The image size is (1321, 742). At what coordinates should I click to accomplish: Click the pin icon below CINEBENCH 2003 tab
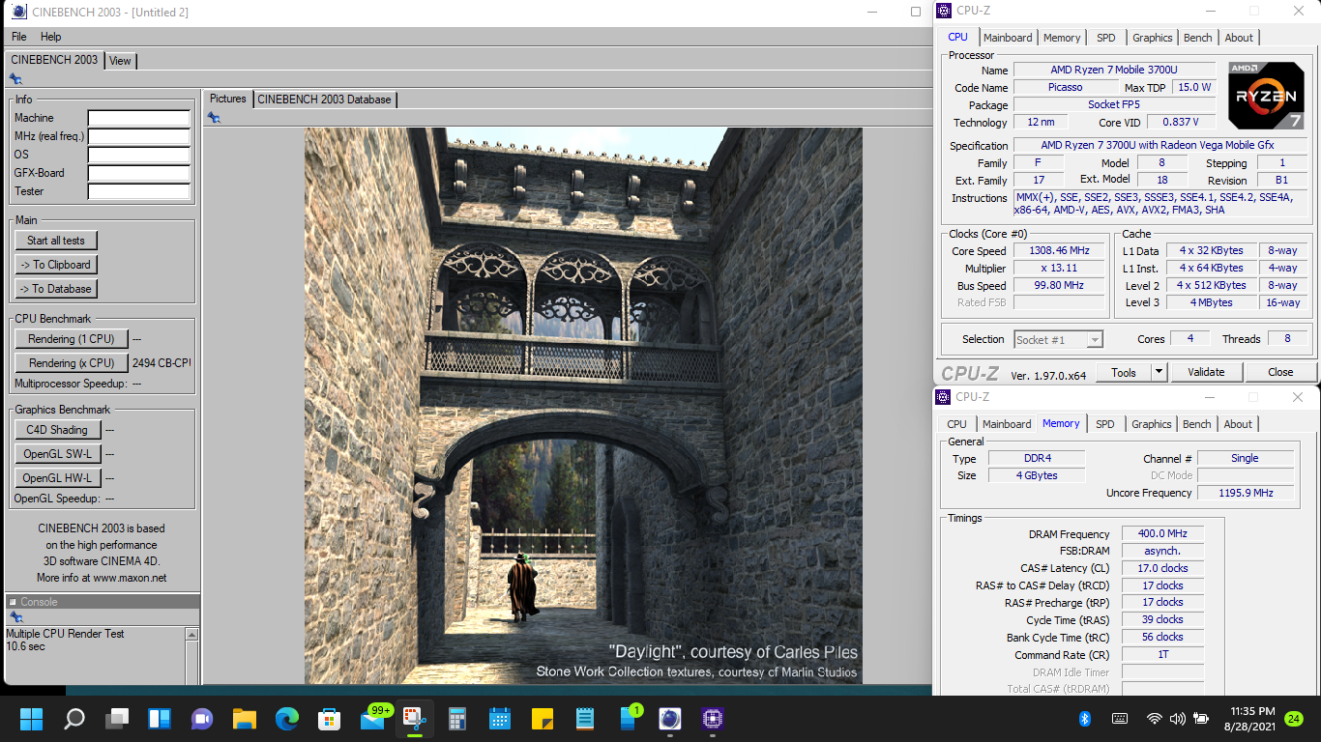pos(15,79)
